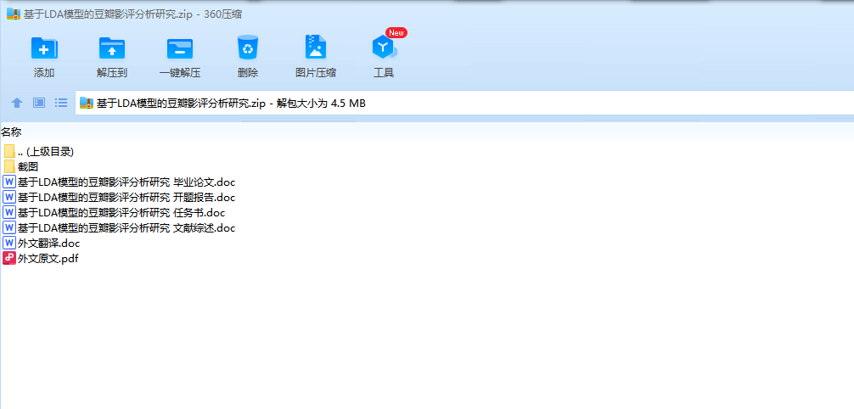Select the file name 任务书.doc

tap(121, 212)
